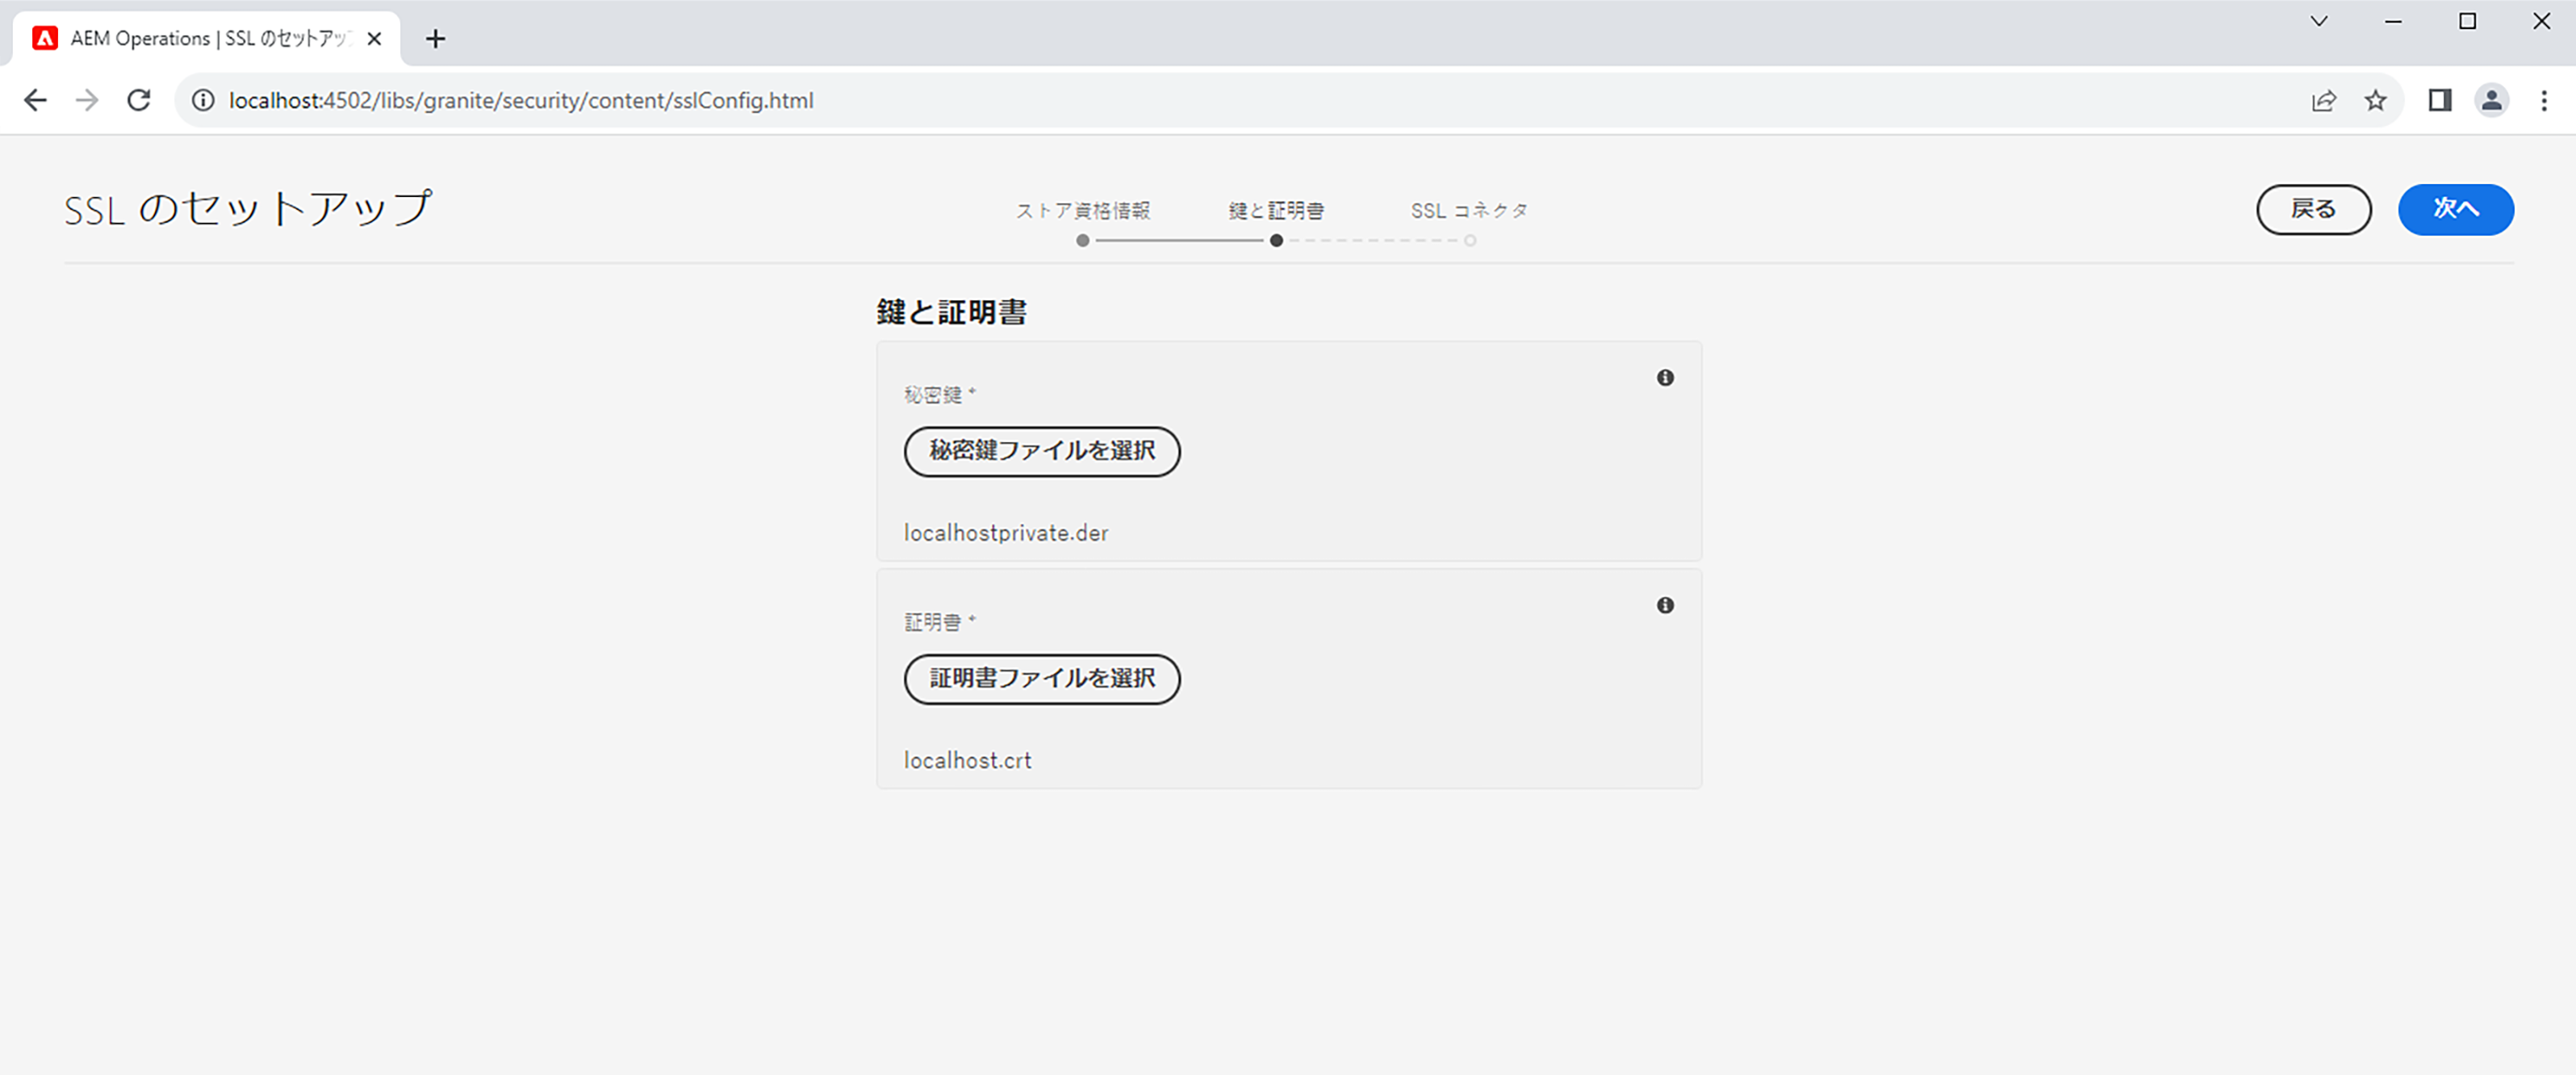Select the AEM Operations SSL tab

[200, 39]
